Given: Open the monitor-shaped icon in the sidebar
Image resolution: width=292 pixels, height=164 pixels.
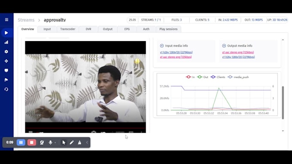Looking at the screenshot, I should coord(6,71).
